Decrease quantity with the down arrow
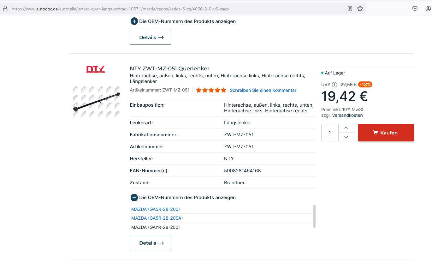This screenshot has height=261, width=432. [346, 137]
